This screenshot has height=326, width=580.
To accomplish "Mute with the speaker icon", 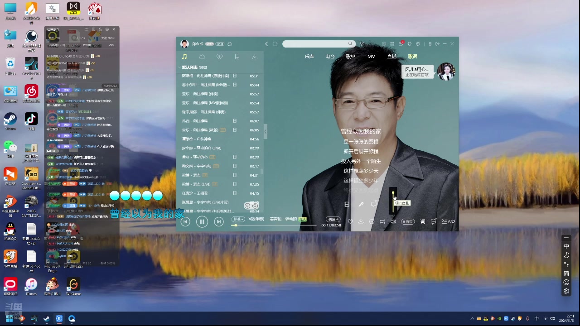I will (x=393, y=222).
